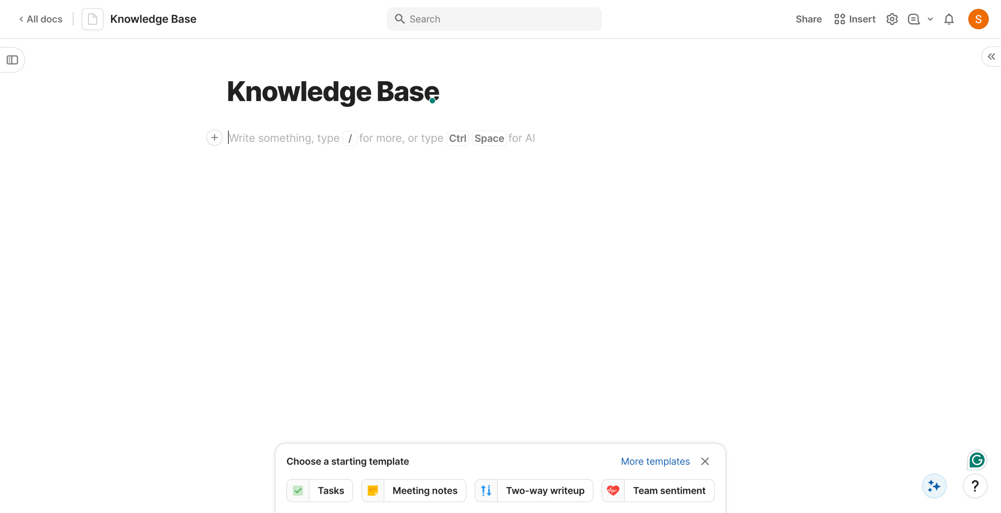Expand the comments dropdown arrow
Image resolution: width=1001 pixels, height=513 pixels.
coord(930,19)
